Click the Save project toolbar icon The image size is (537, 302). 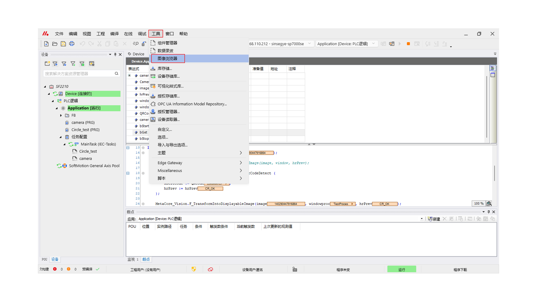[63, 44]
